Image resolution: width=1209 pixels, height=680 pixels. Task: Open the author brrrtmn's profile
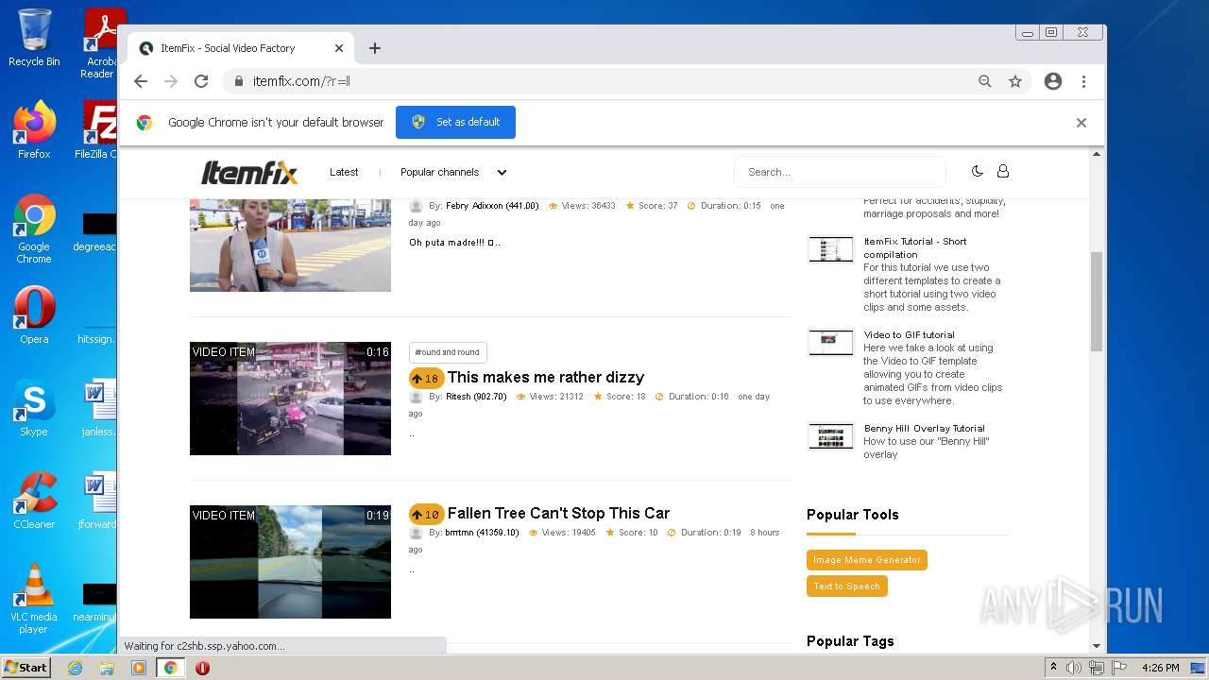point(483,533)
